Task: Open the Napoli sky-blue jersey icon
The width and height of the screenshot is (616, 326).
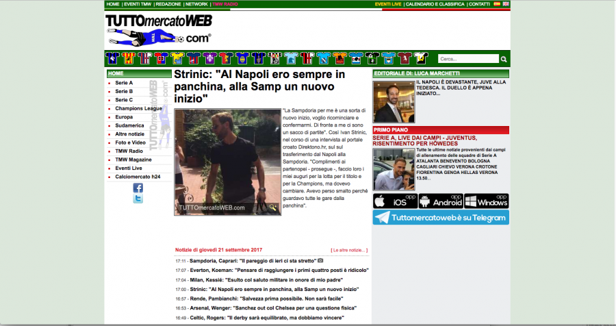Action: point(324,58)
